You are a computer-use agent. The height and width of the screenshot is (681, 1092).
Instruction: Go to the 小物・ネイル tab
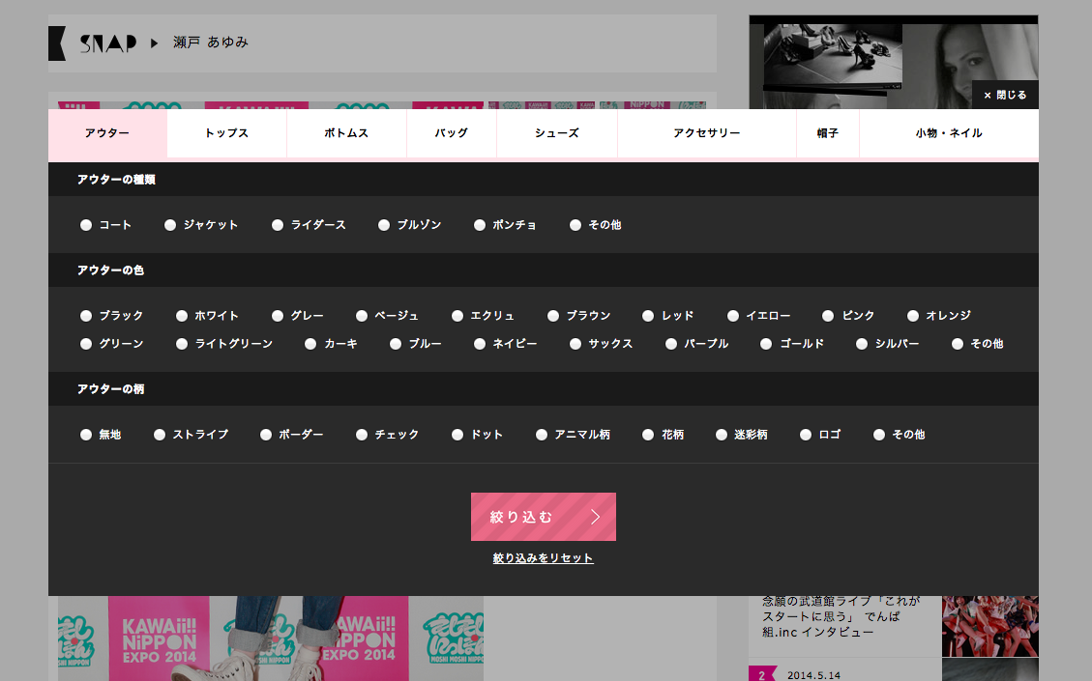pyautogui.click(x=948, y=133)
